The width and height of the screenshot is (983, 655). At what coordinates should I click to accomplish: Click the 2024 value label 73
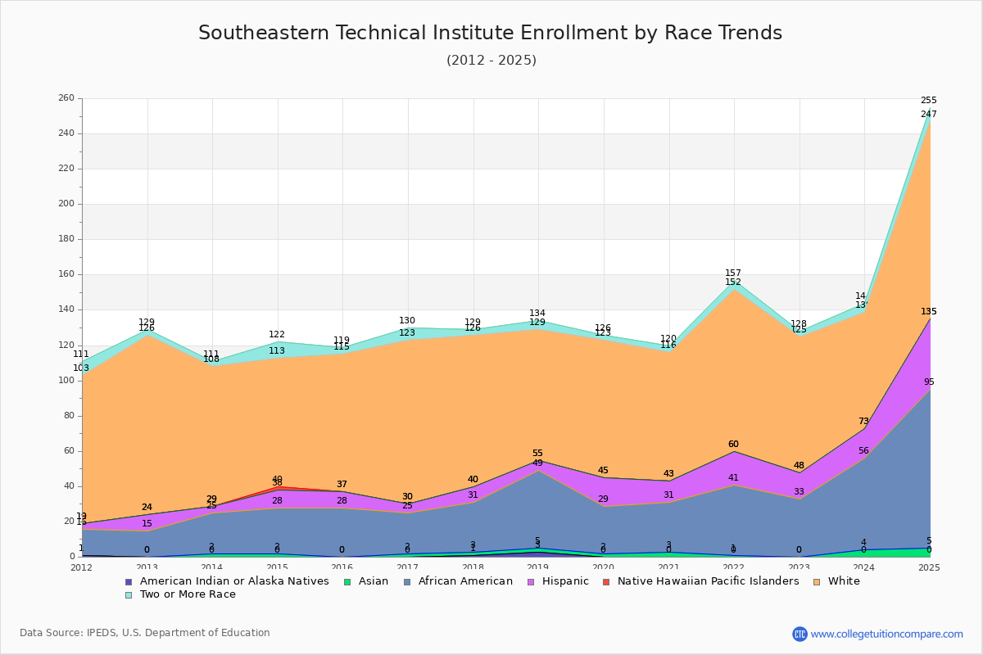pyautogui.click(x=863, y=422)
